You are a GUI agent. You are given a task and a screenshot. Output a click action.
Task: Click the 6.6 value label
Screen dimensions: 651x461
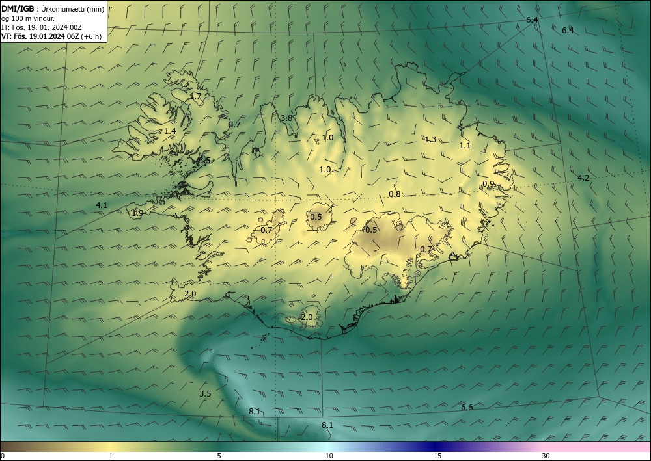pos(467,408)
